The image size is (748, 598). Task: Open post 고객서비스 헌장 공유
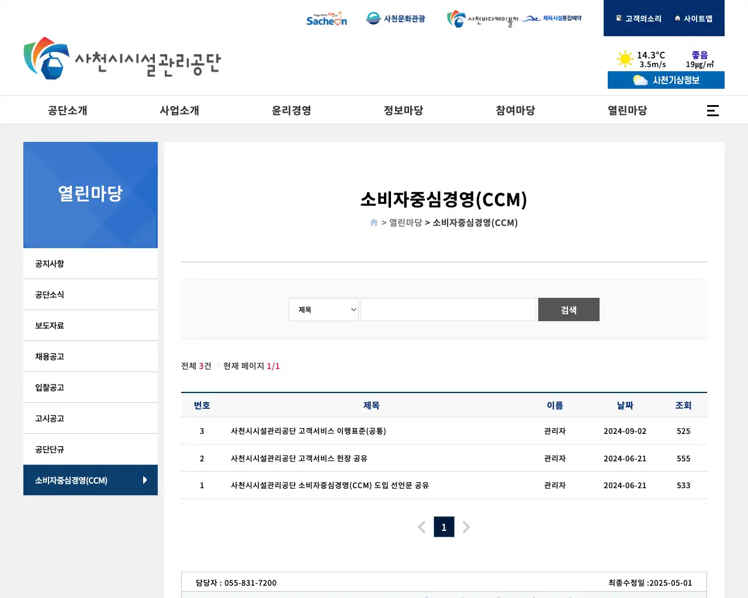pyautogui.click(x=299, y=458)
